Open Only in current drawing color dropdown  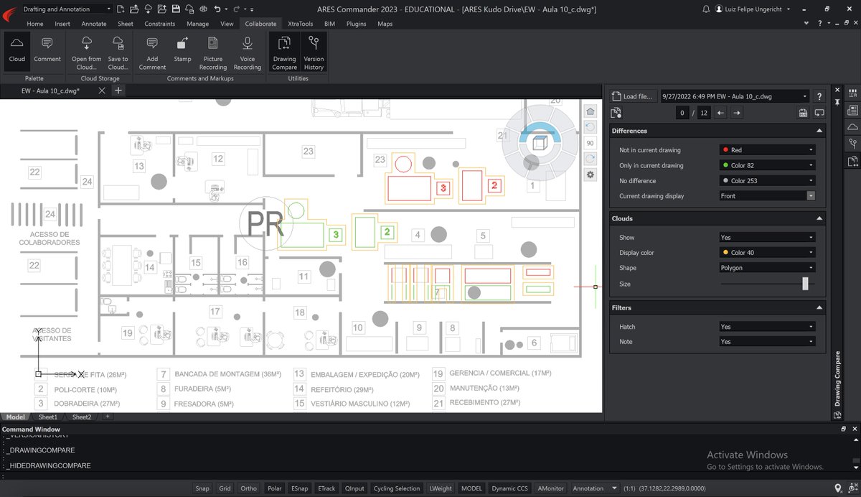[768, 165]
